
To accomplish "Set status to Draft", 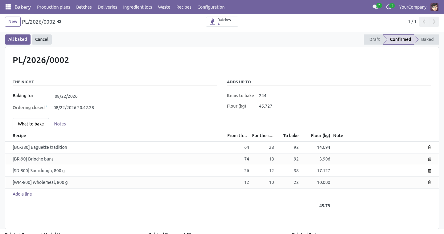I will [374, 39].
